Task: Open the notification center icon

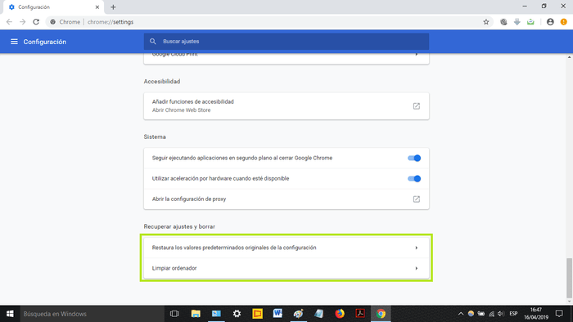Action: tap(559, 314)
